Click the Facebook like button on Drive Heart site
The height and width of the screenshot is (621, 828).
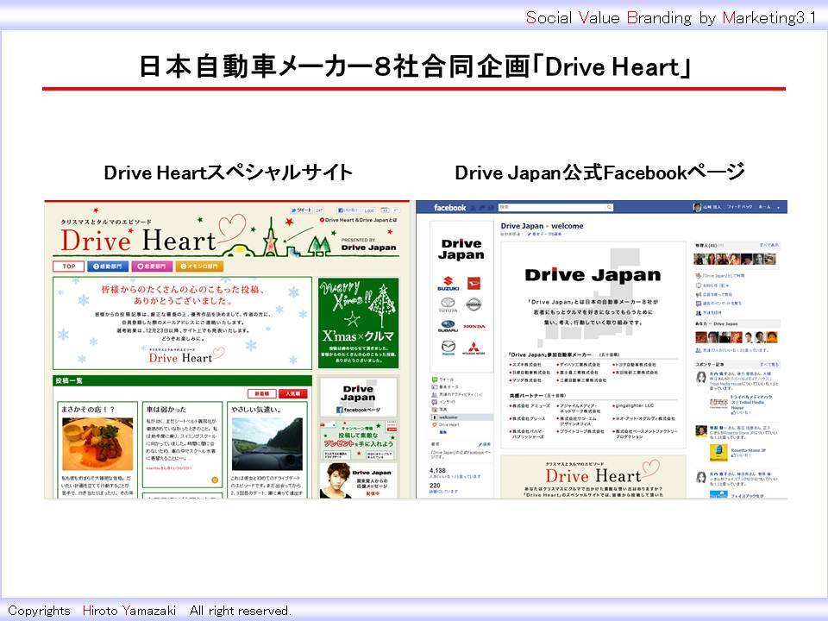pos(348,210)
